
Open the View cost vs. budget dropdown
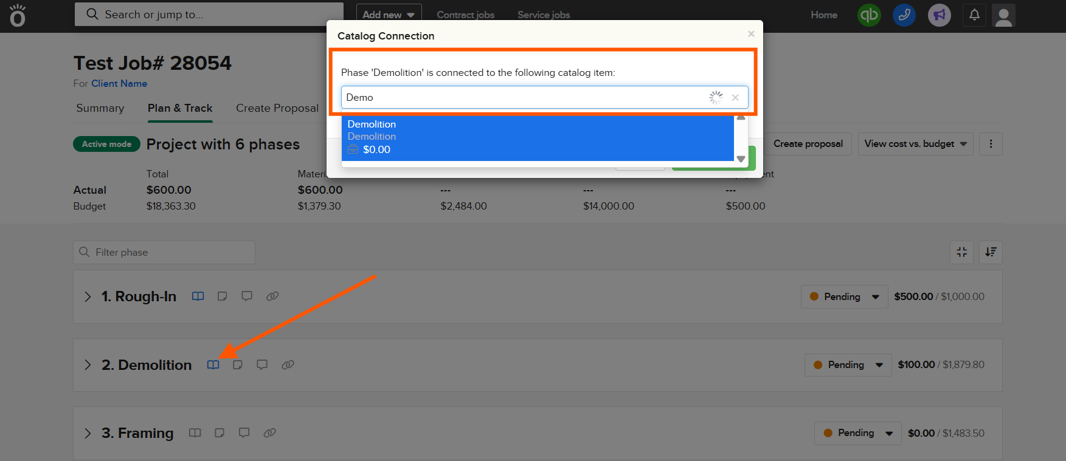point(915,144)
